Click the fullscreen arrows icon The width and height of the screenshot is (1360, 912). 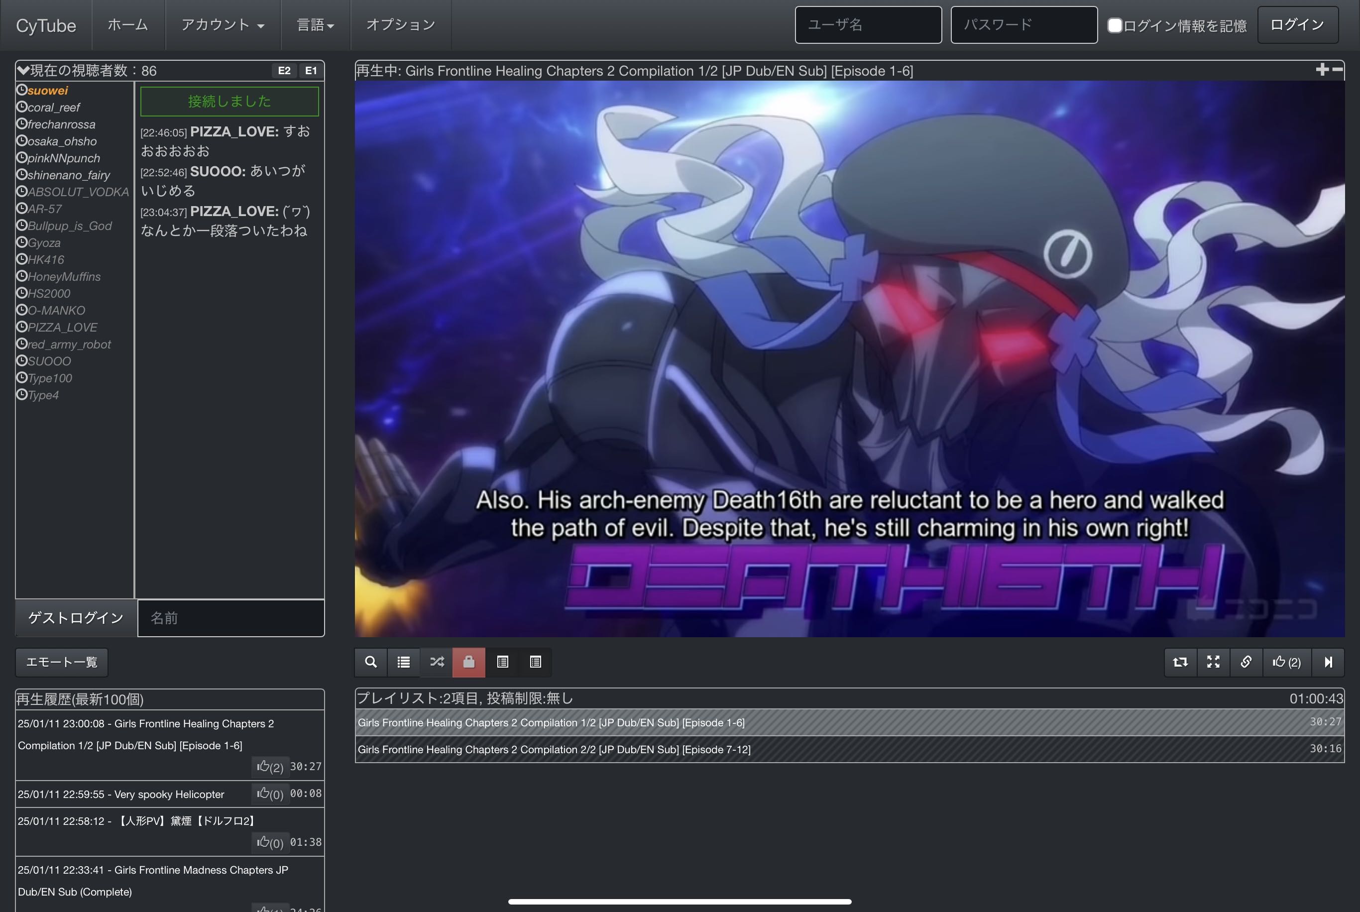click(x=1214, y=662)
